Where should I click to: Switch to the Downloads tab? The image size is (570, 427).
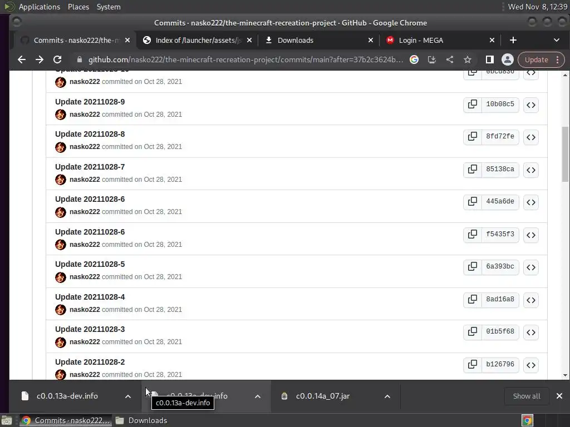click(319, 40)
